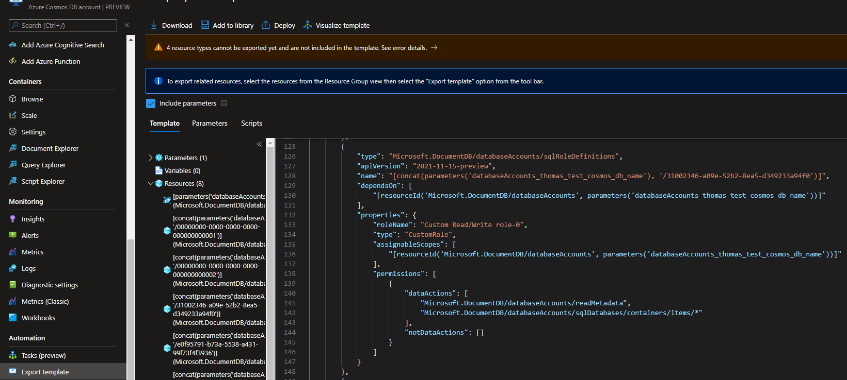Click the Workbooks icon
Viewport: 847px width, 380px height.
(x=13, y=318)
